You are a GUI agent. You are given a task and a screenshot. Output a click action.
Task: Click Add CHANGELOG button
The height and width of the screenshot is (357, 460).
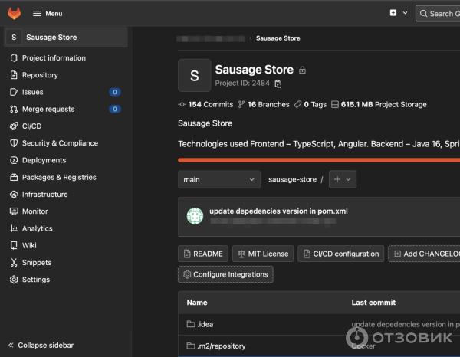click(x=424, y=254)
